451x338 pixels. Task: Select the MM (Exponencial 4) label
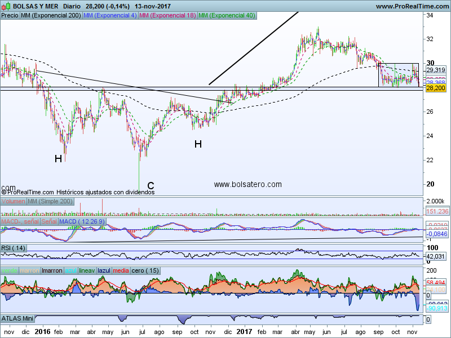[110, 15]
